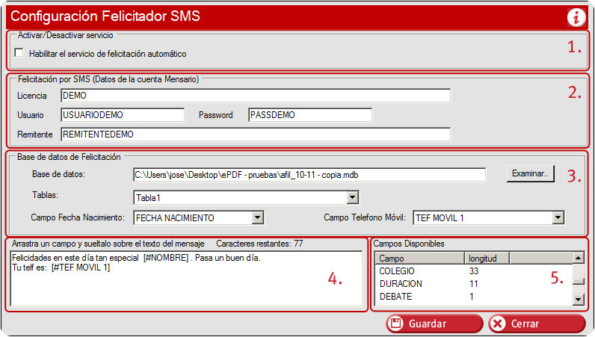Click the scroll down arrow in Campos list
Screen dimensions: 595x337
[578, 300]
